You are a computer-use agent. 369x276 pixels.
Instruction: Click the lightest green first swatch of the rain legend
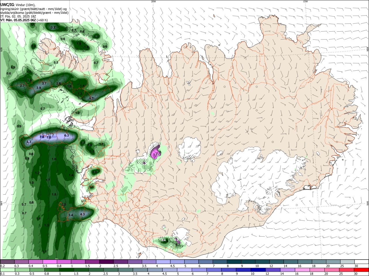(x=7, y=270)
